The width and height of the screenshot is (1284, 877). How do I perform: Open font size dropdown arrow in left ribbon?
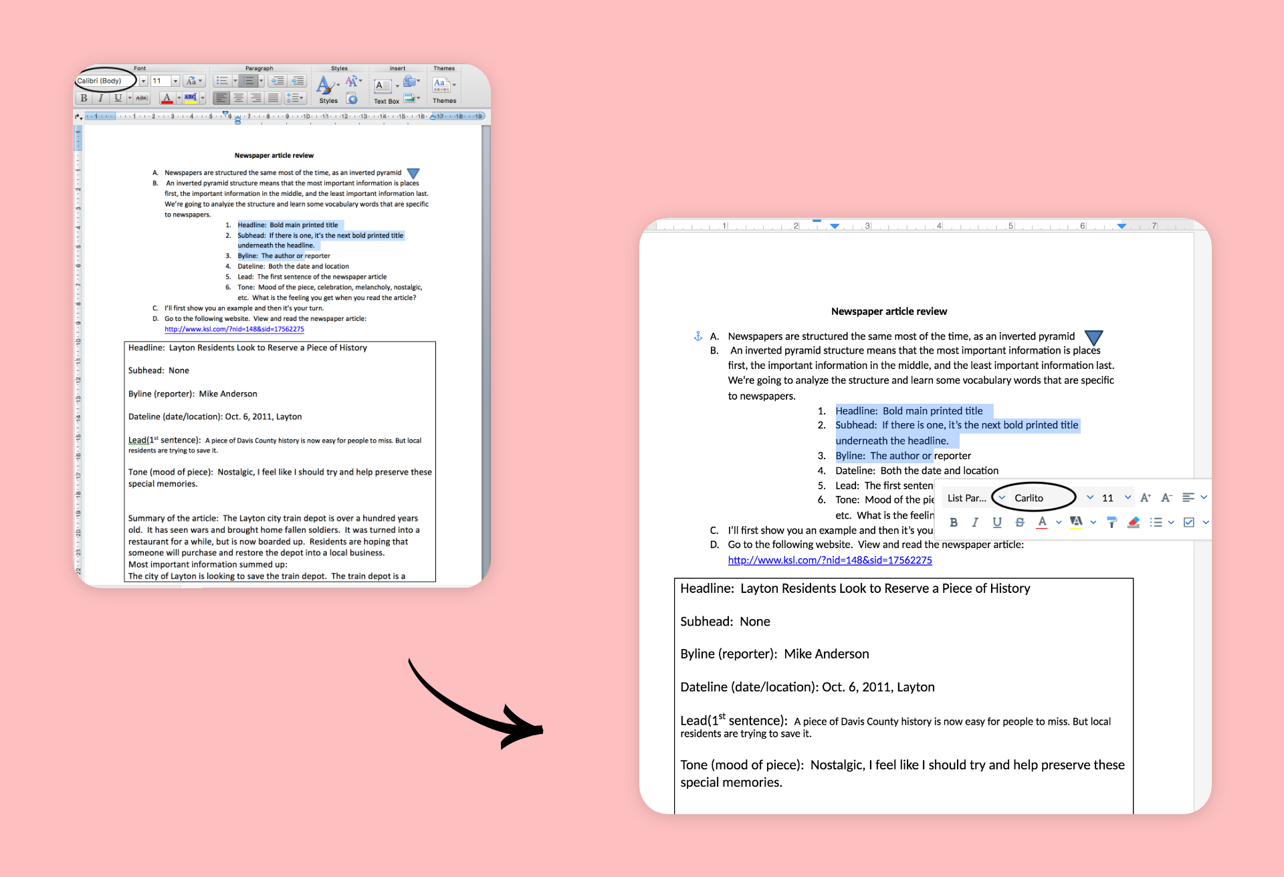175,81
